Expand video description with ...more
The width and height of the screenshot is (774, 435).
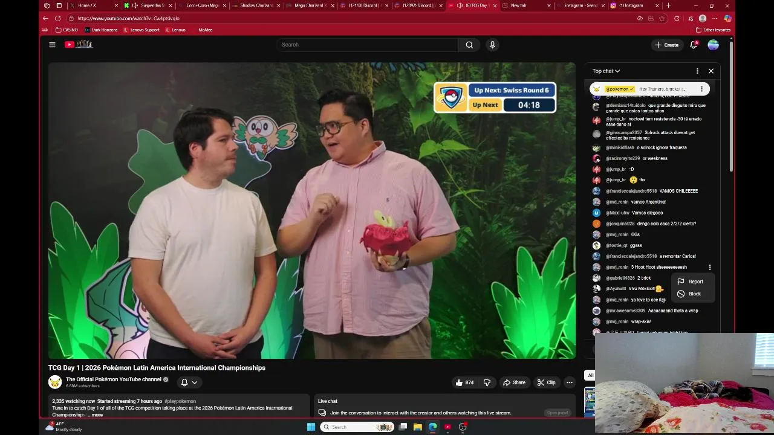point(95,415)
